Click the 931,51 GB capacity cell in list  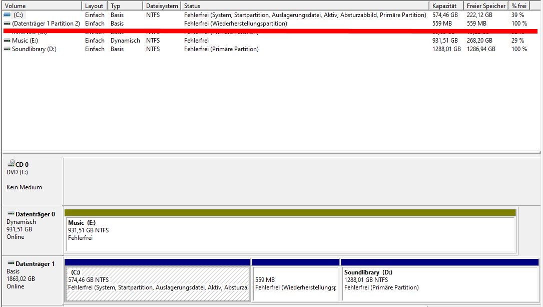click(x=445, y=41)
